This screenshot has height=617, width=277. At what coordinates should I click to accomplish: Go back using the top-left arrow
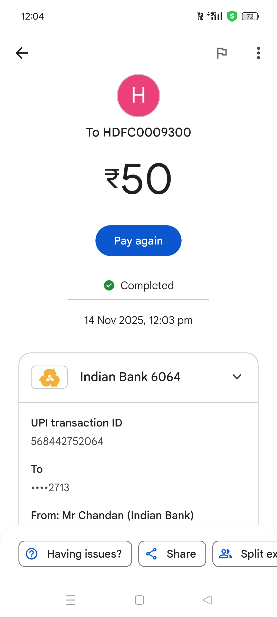pos(22,53)
